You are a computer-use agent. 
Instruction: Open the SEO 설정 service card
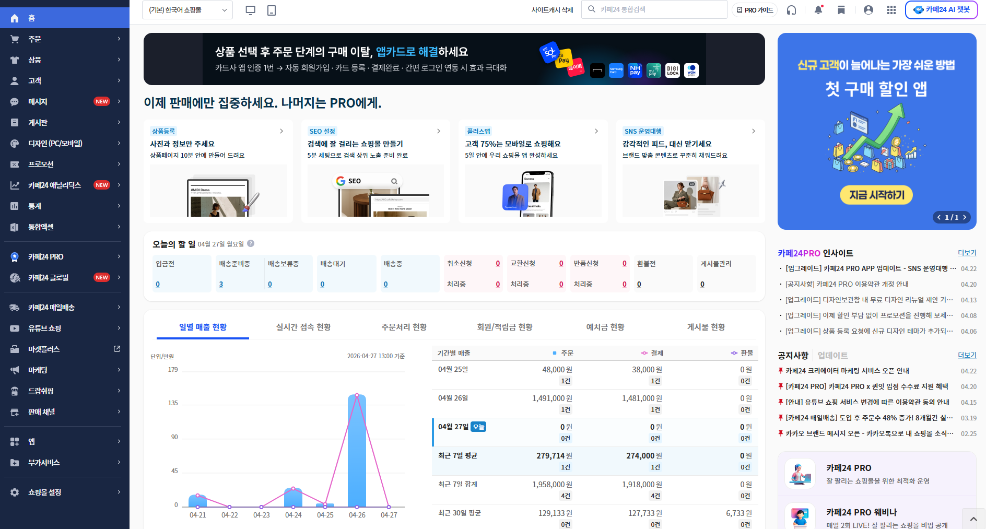pos(375,171)
